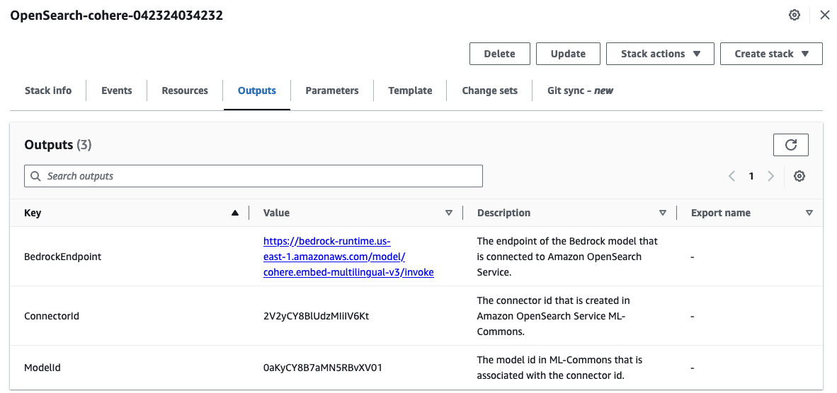Switch to the Resources tab

(185, 90)
